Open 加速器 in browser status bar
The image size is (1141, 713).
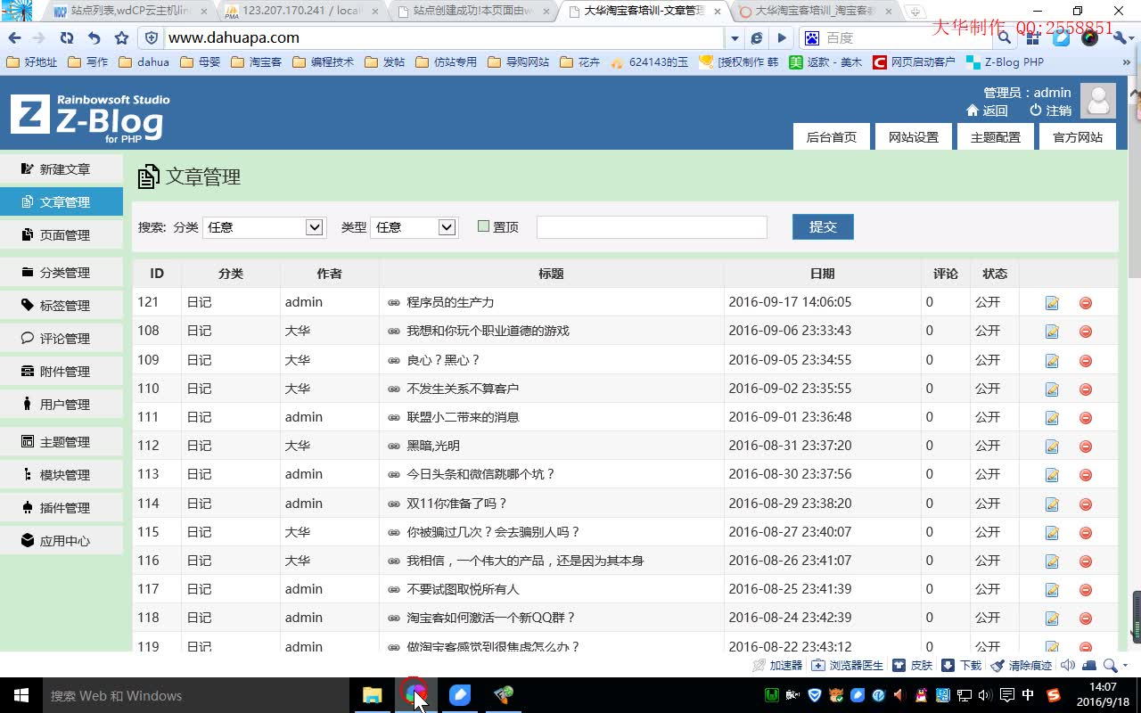pyautogui.click(x=778, y=666)
